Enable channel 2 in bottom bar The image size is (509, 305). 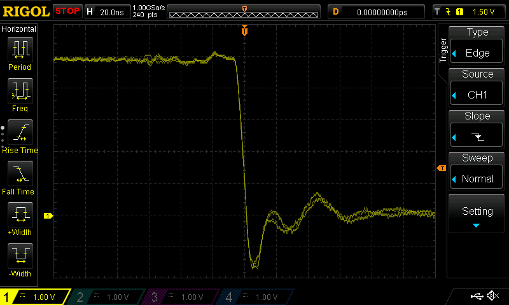click(x=108, y=297)
